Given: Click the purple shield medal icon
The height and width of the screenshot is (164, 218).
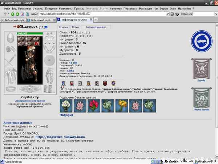Looking at the screenshot, I should tap(113, 83).
